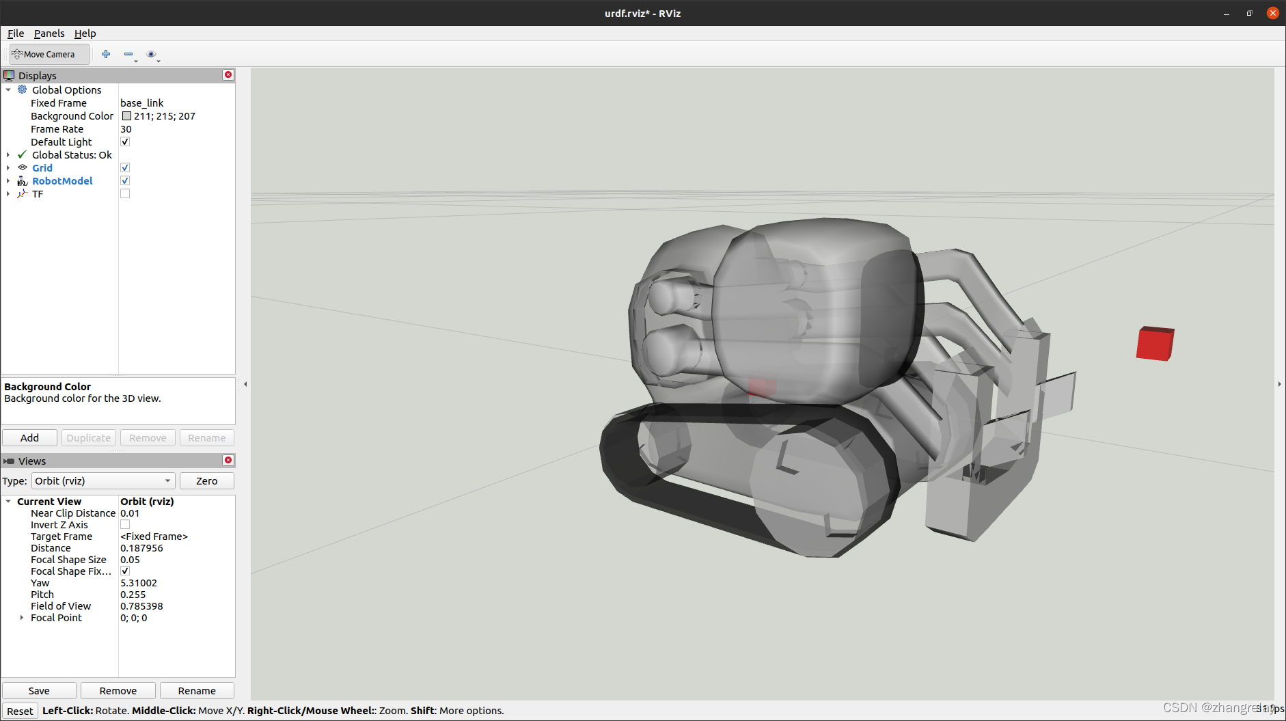
Task: Toggle the Default Light checkbox
Action: click(125, 141)
